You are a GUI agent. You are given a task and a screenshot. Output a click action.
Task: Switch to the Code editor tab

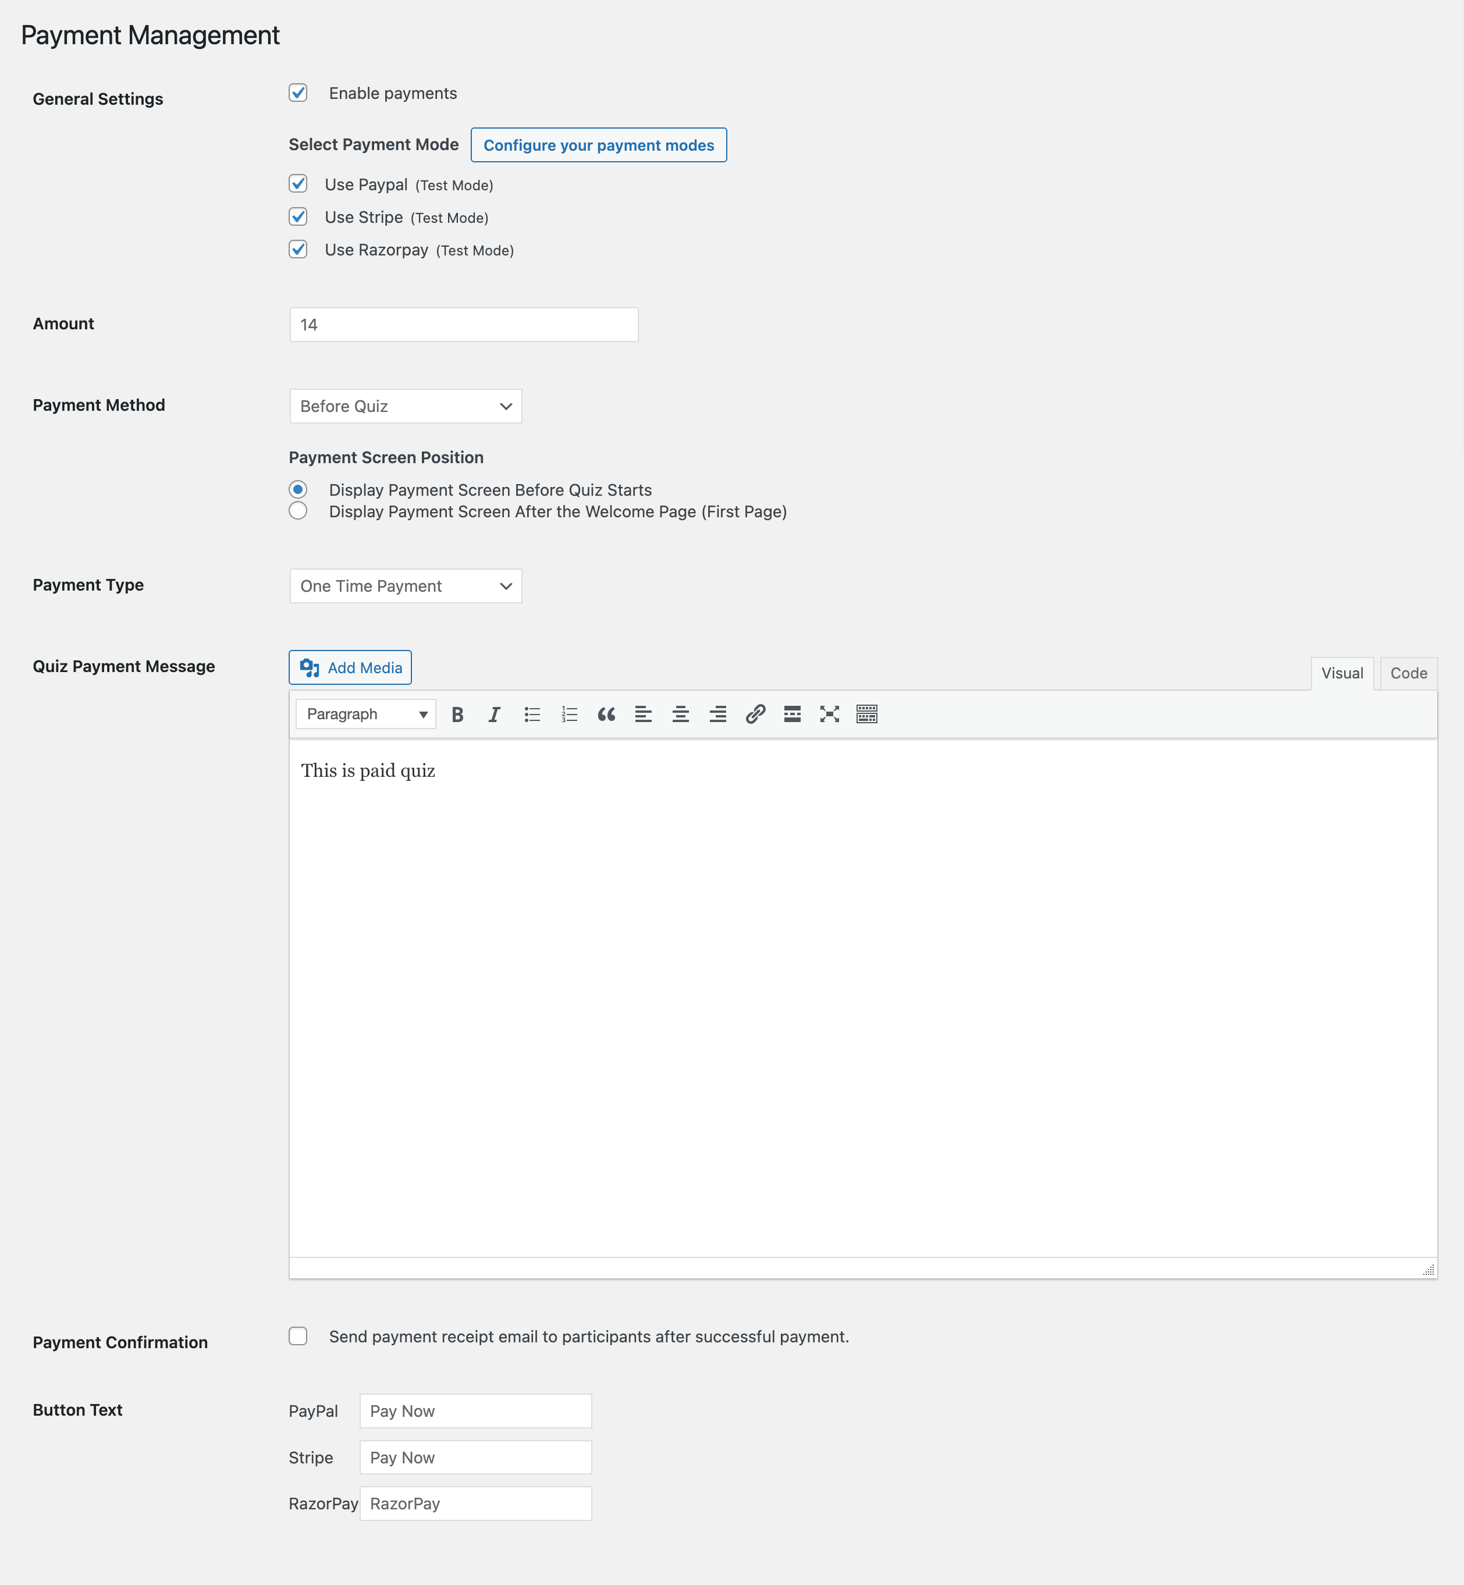point(1409,673)
